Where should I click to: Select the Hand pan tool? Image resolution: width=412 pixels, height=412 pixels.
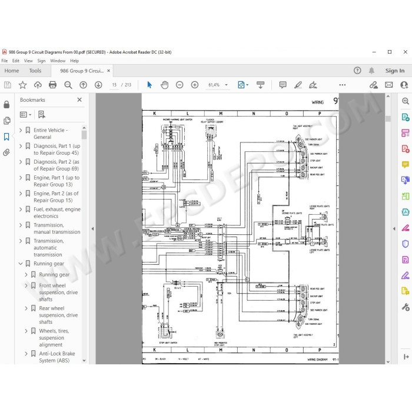click(164, 85)
